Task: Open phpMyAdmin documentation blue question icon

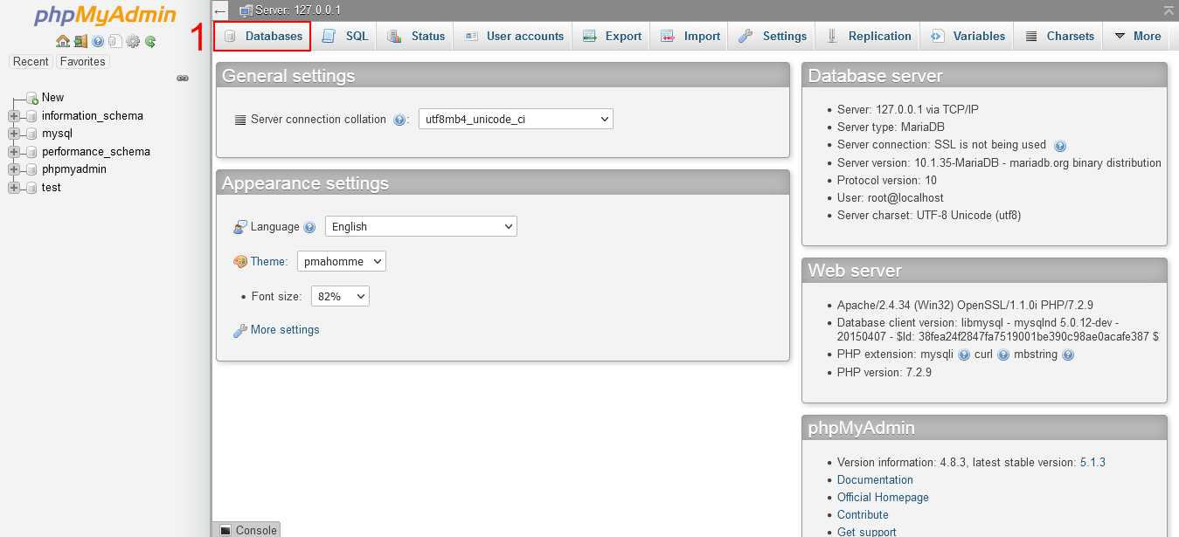Action: tap(98, 41)
